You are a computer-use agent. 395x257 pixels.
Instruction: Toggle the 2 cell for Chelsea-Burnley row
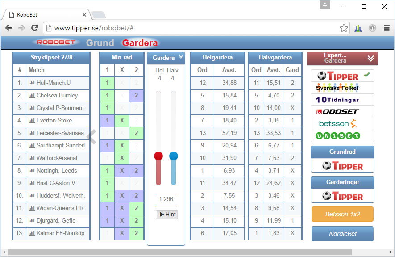click(x=136, y=96)
